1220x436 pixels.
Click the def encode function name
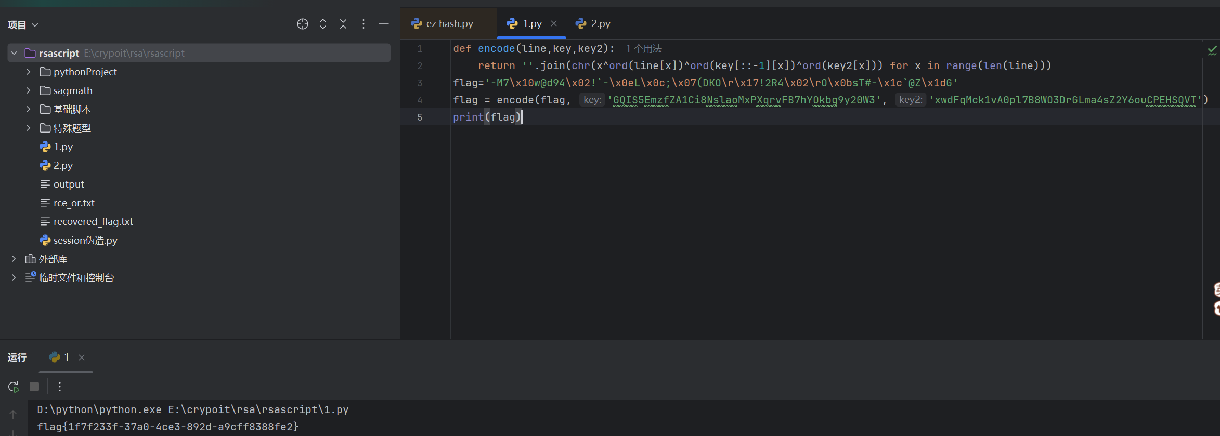[496, 48]
